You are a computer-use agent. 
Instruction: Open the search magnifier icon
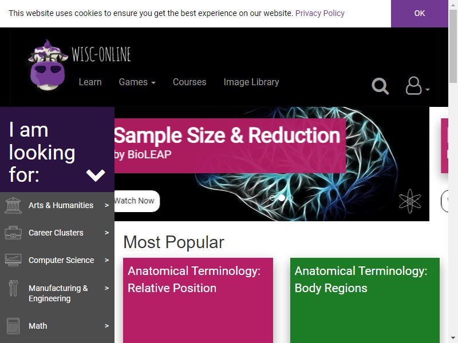(380, 86)
